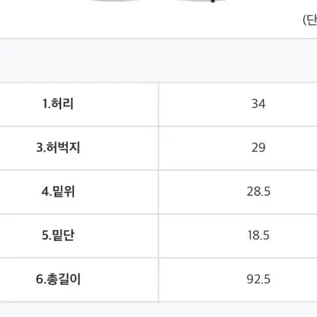The height and width of the screenshot is (317, 317).
Task: Click the top border line of the table
Action: 158,39
